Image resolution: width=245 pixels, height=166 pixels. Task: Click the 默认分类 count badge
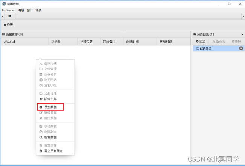click(x=241, y=48)
